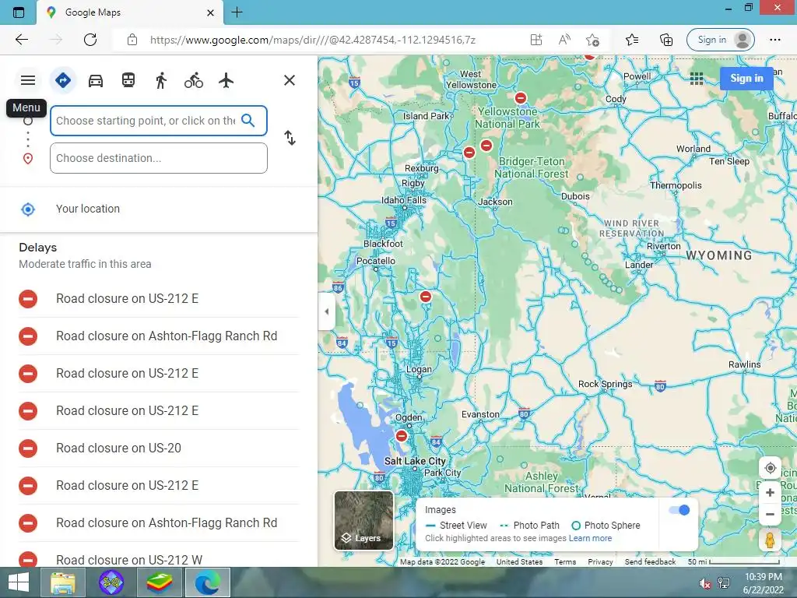Zoom out on the map
The height and width of the screenshot is (598, 797).
[x=770, y=514]
